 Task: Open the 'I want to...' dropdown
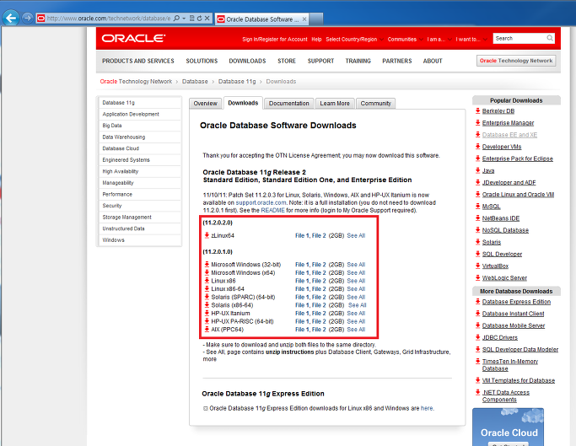(x=471, y=40)
